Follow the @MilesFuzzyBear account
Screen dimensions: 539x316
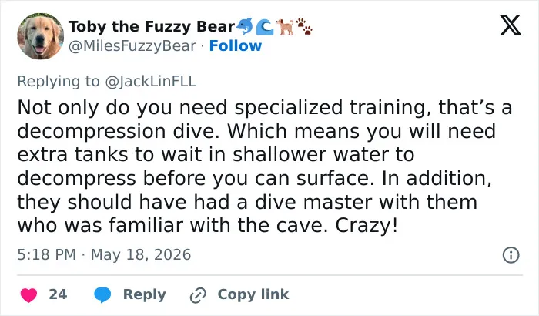click(x=236, y=45)
